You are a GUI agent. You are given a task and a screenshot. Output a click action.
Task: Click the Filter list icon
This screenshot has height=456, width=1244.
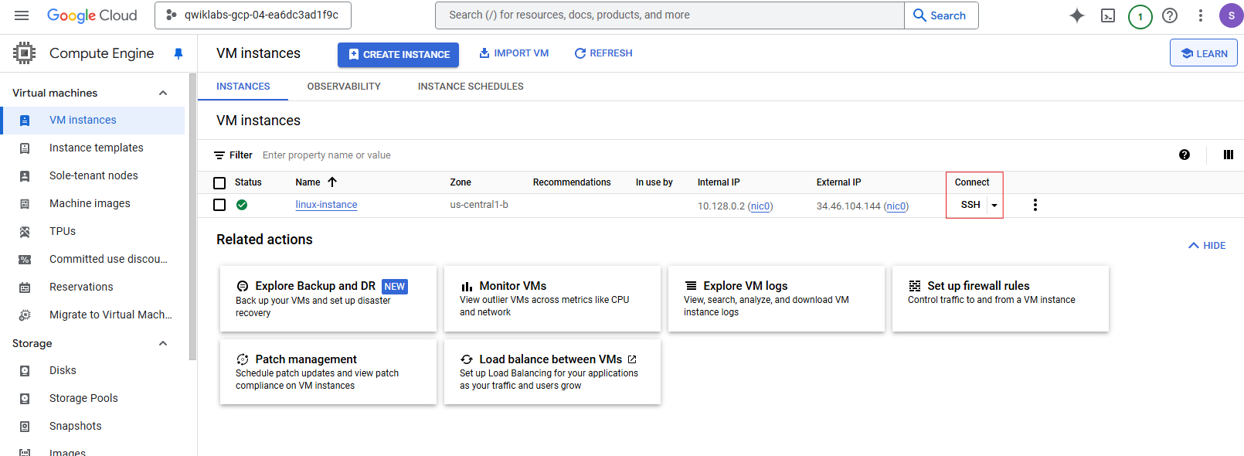[x=219, y=155]
